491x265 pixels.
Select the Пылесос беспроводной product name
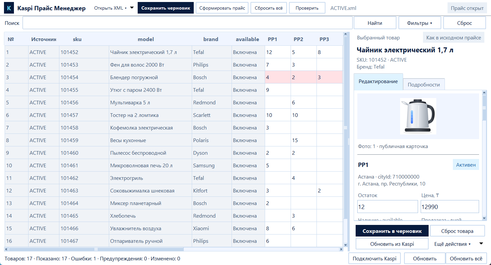(138, 153)
